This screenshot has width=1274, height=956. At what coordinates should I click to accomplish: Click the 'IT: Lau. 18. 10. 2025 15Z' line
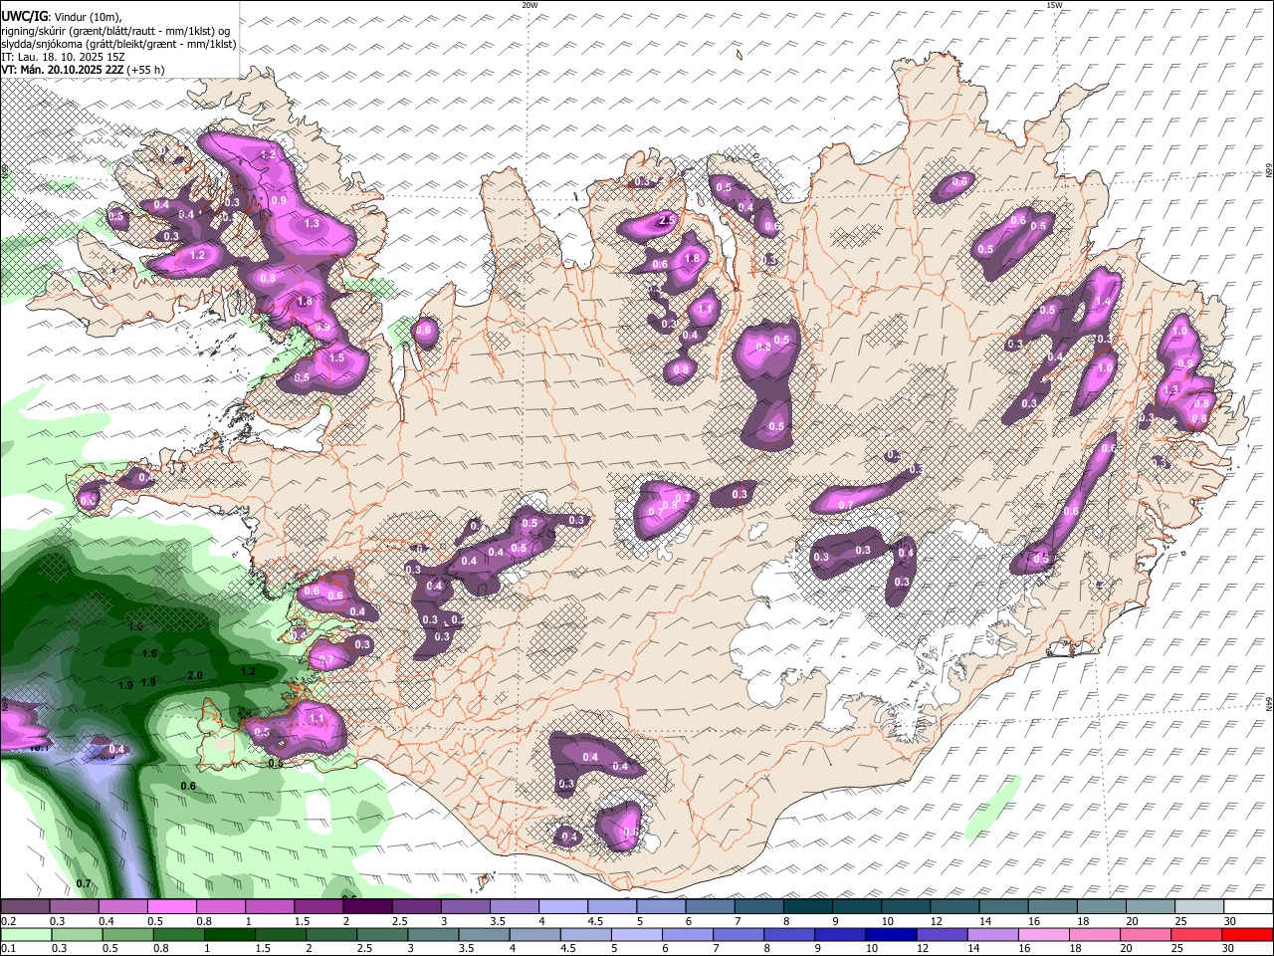[x=63, y=57]
